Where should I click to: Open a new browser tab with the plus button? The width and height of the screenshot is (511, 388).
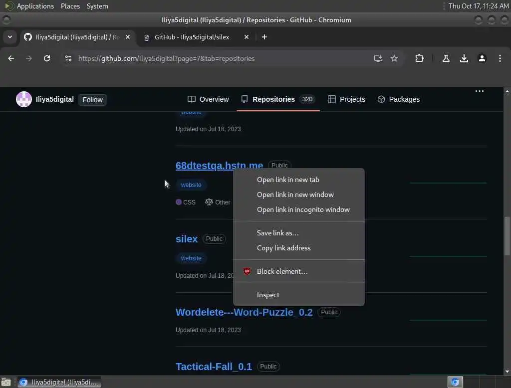[264, 37]
